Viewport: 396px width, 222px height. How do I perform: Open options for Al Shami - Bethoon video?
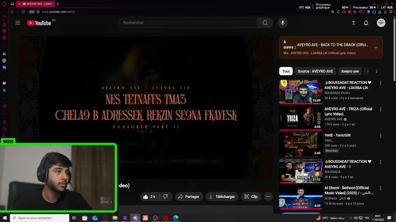coord(381,188)
